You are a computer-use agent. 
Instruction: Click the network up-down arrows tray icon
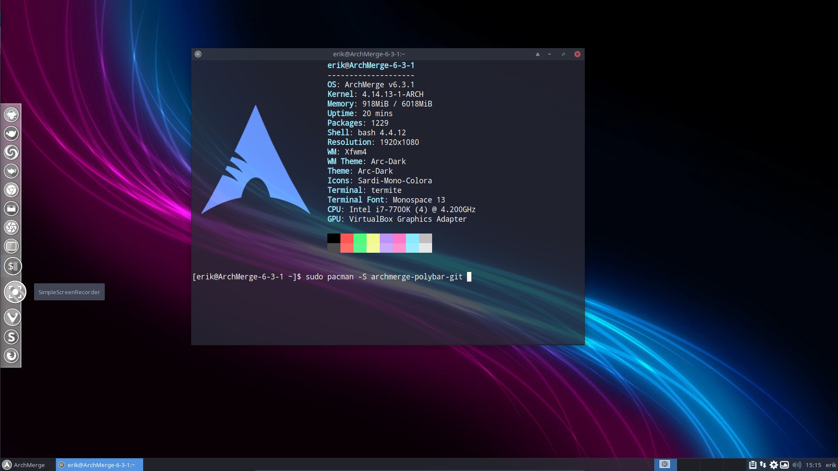[763, 465]
